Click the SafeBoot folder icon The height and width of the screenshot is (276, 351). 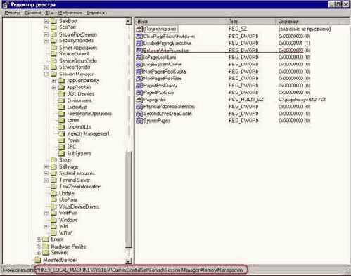(53, 21)
